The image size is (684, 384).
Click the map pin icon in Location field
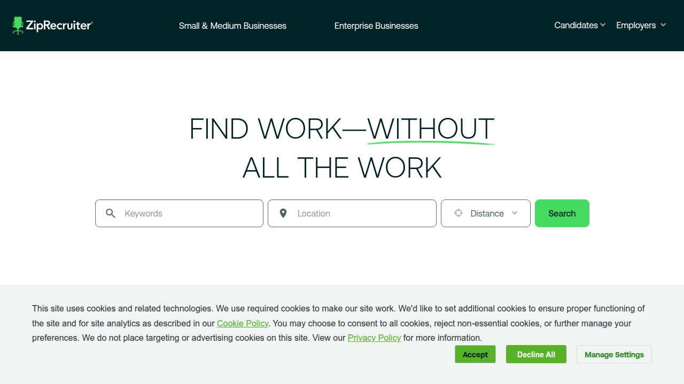pyautogui.click(x=283, y=213)
